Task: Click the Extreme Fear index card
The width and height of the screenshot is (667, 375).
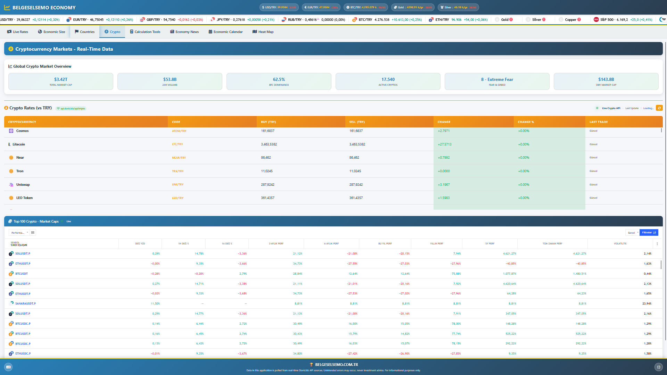Action: point(497,82)
